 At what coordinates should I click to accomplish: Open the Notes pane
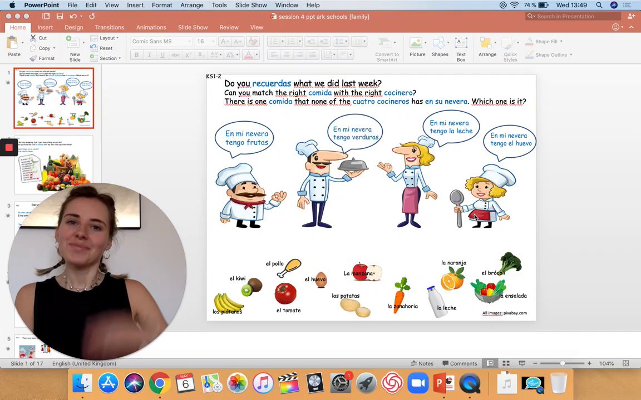[x=422, y=363]
